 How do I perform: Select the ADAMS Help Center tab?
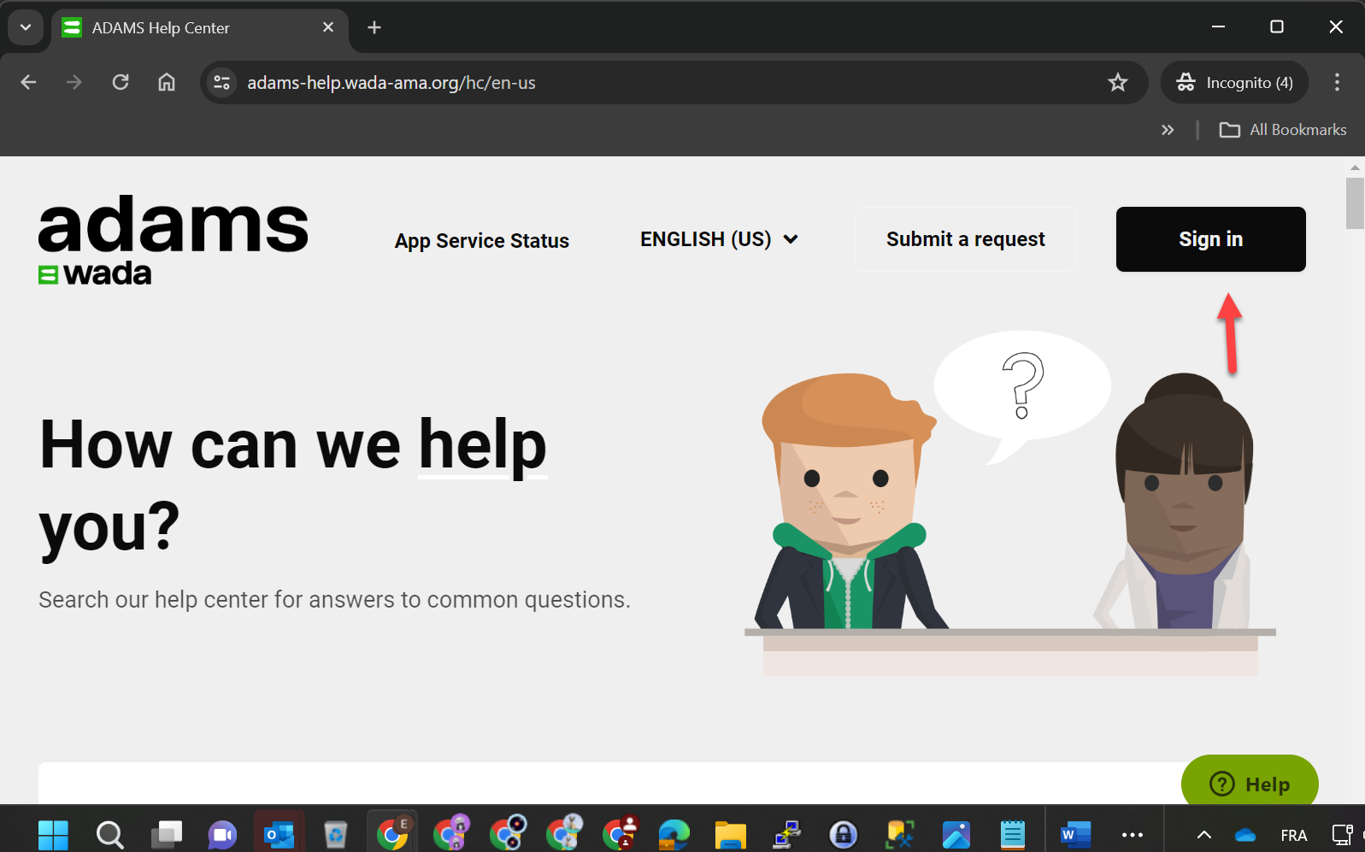(x=199, y=28)
